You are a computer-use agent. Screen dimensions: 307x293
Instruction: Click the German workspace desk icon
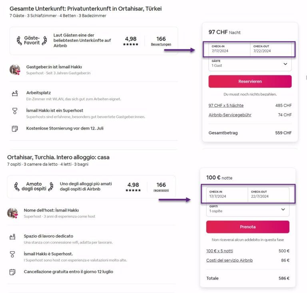click(x=15, y=94)
